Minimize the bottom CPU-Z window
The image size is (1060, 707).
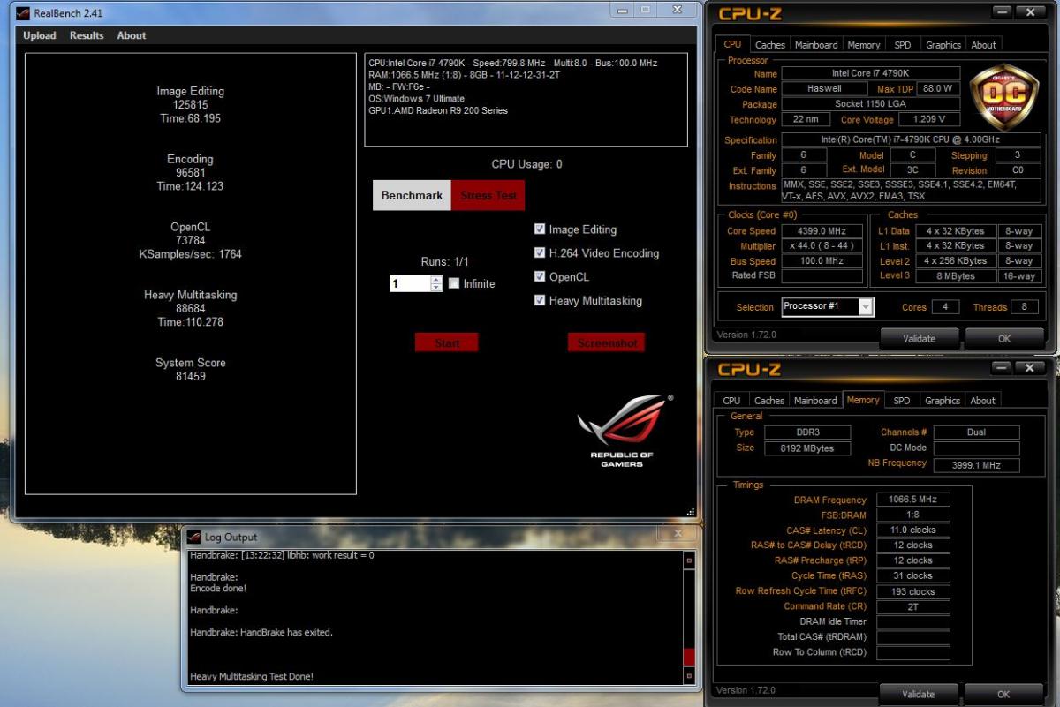[1001, 368]
